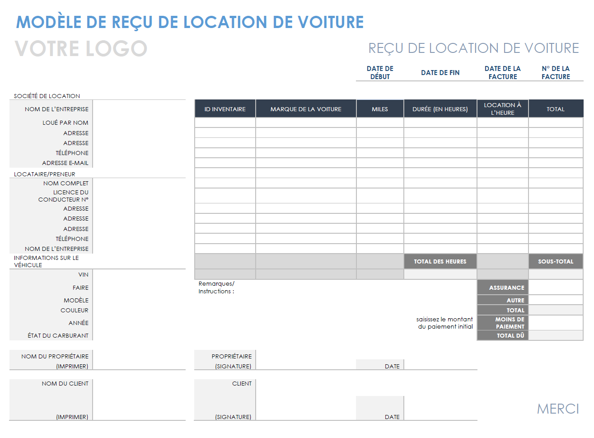The image size is (594, 438).
Task: Click the MARQUE DE LA VOITURE column header
Action: [x=306, y=109]
